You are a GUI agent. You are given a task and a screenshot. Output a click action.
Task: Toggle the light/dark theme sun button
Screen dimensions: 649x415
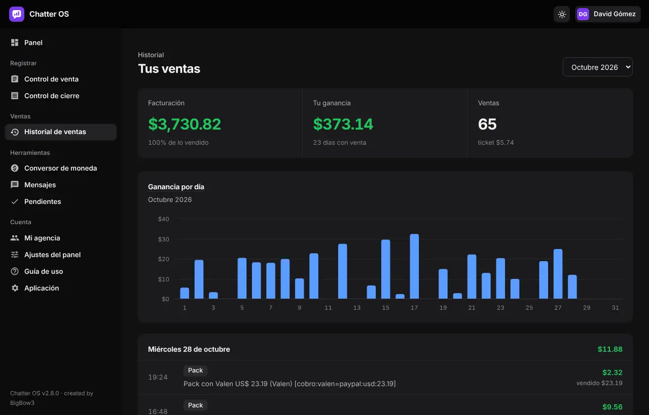[x=562, y=14]
